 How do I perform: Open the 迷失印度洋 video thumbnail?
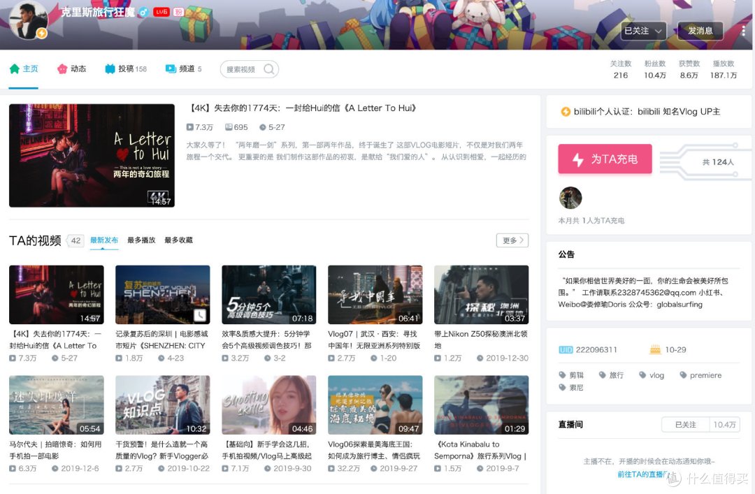point(57,405)
